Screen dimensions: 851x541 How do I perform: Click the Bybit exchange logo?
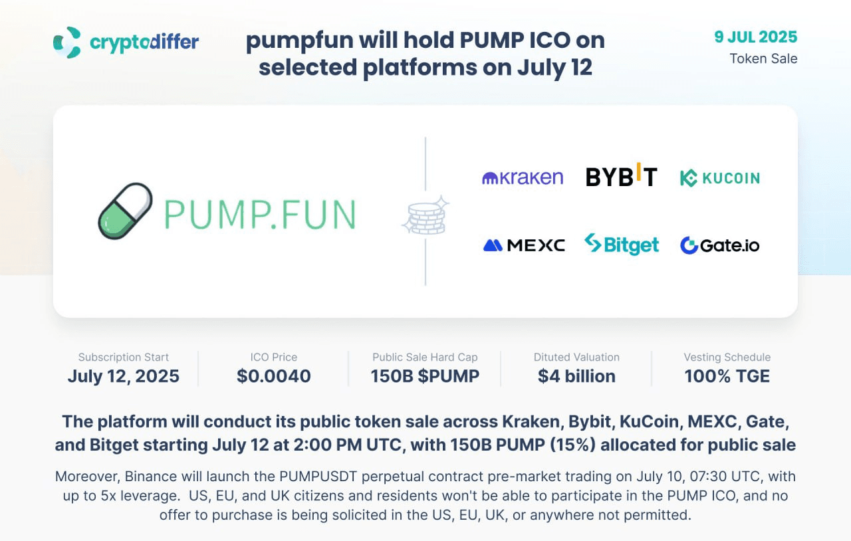tap(621, 175)
